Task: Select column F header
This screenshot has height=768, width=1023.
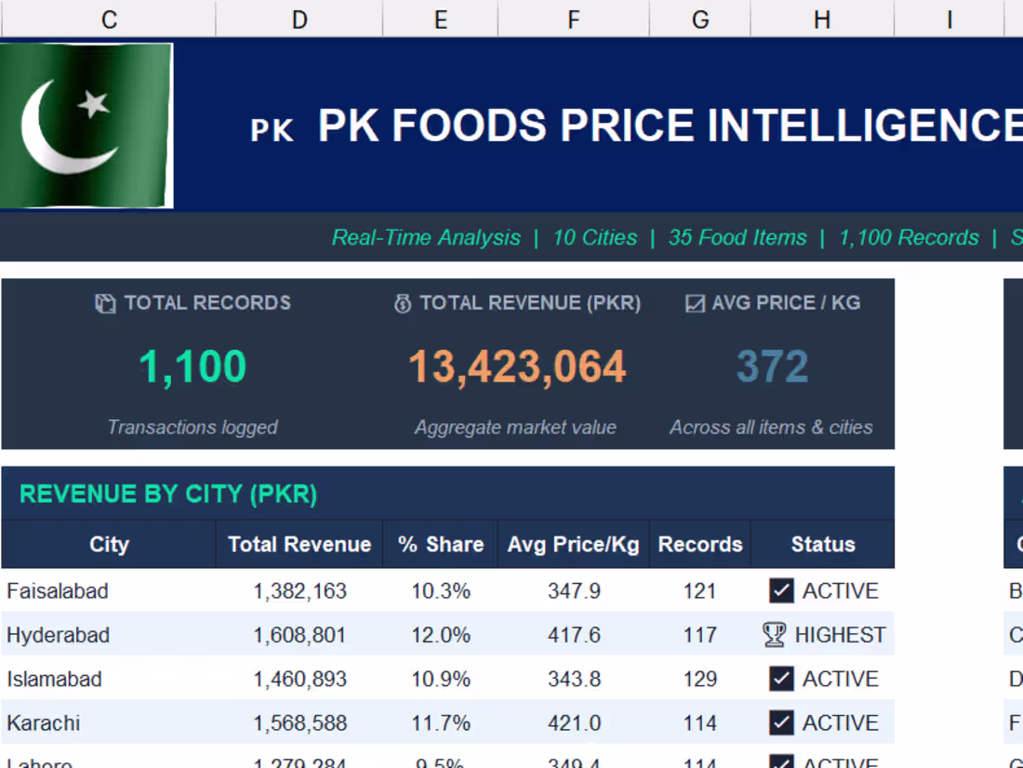Action: [x=573, y=20]
